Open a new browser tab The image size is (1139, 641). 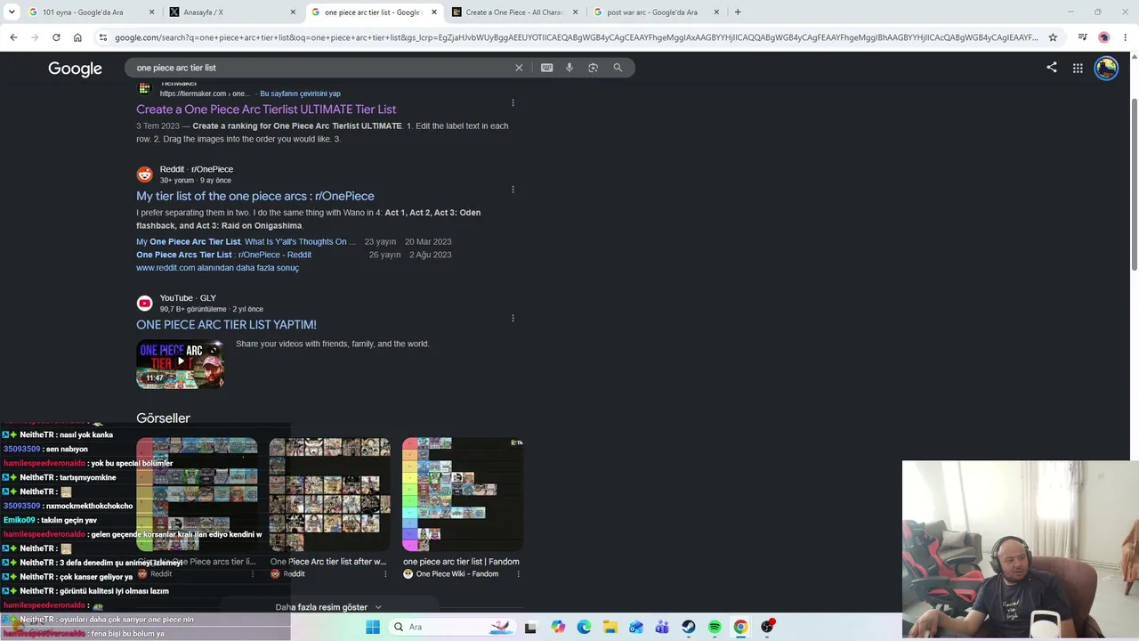tap(738, 12)
